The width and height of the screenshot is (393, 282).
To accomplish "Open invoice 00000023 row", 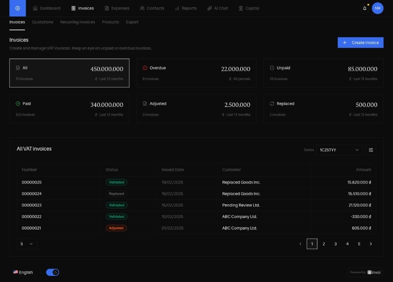I will click(196, 205).
